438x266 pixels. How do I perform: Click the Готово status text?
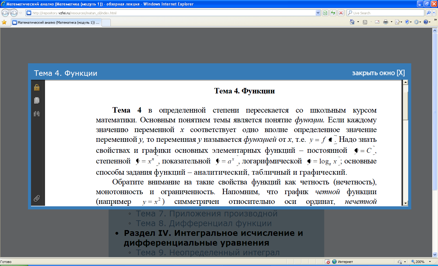(x=6, y=262)
